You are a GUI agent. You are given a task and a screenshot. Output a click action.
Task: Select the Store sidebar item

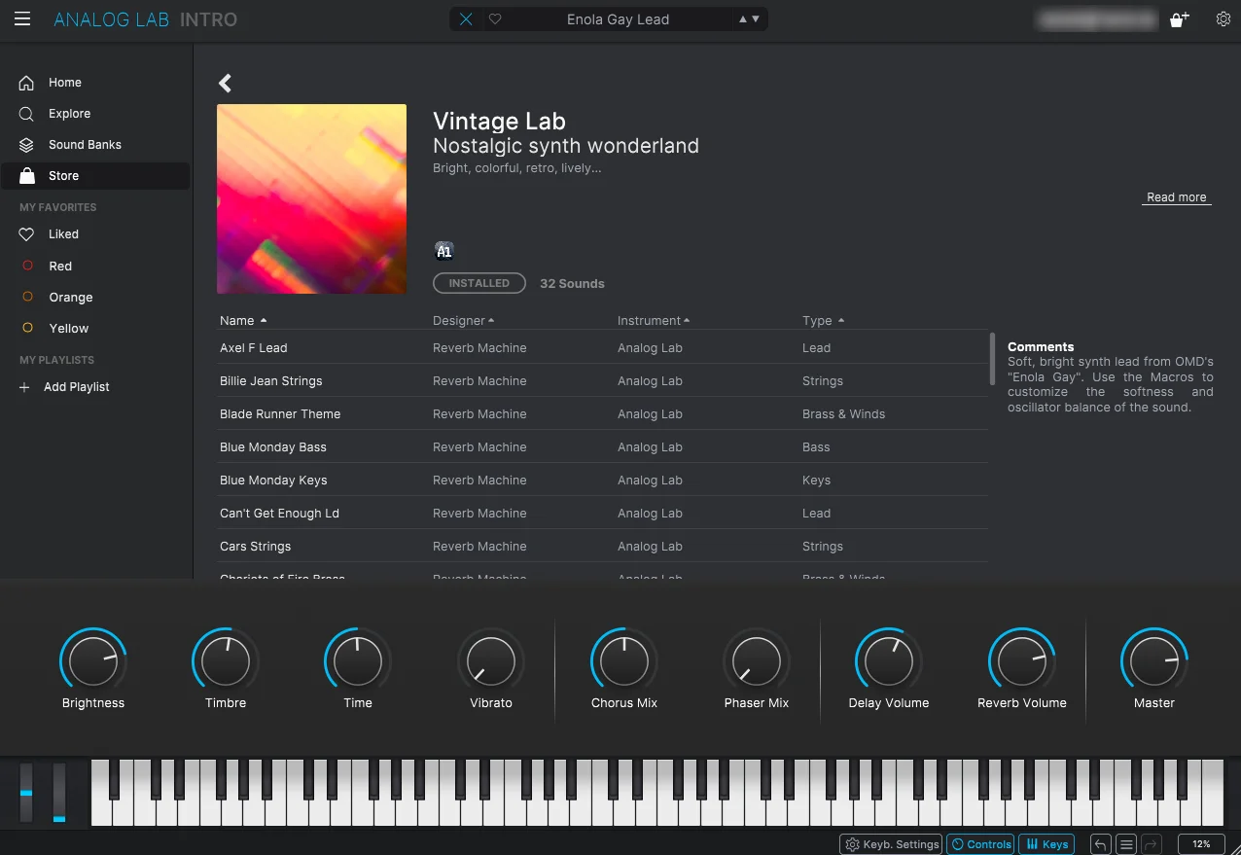(95, 176)
